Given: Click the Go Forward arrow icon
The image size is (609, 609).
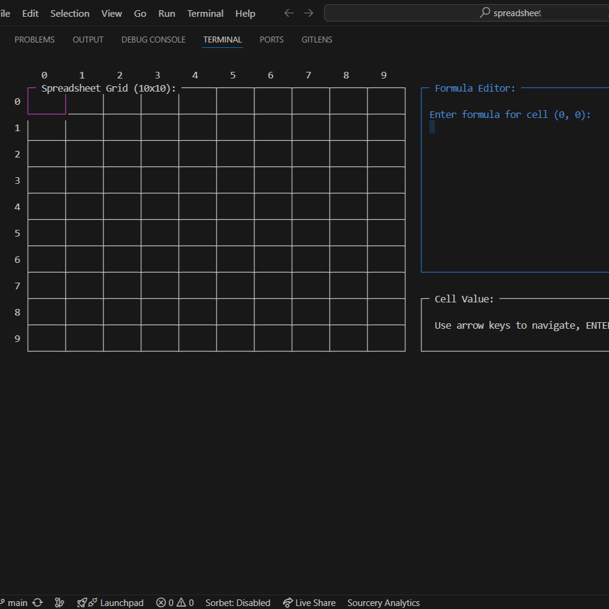Looking at the screenshot, I should point(308,13).
